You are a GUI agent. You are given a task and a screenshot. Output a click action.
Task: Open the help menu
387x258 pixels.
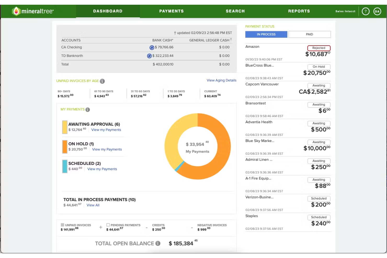(366, 11)
